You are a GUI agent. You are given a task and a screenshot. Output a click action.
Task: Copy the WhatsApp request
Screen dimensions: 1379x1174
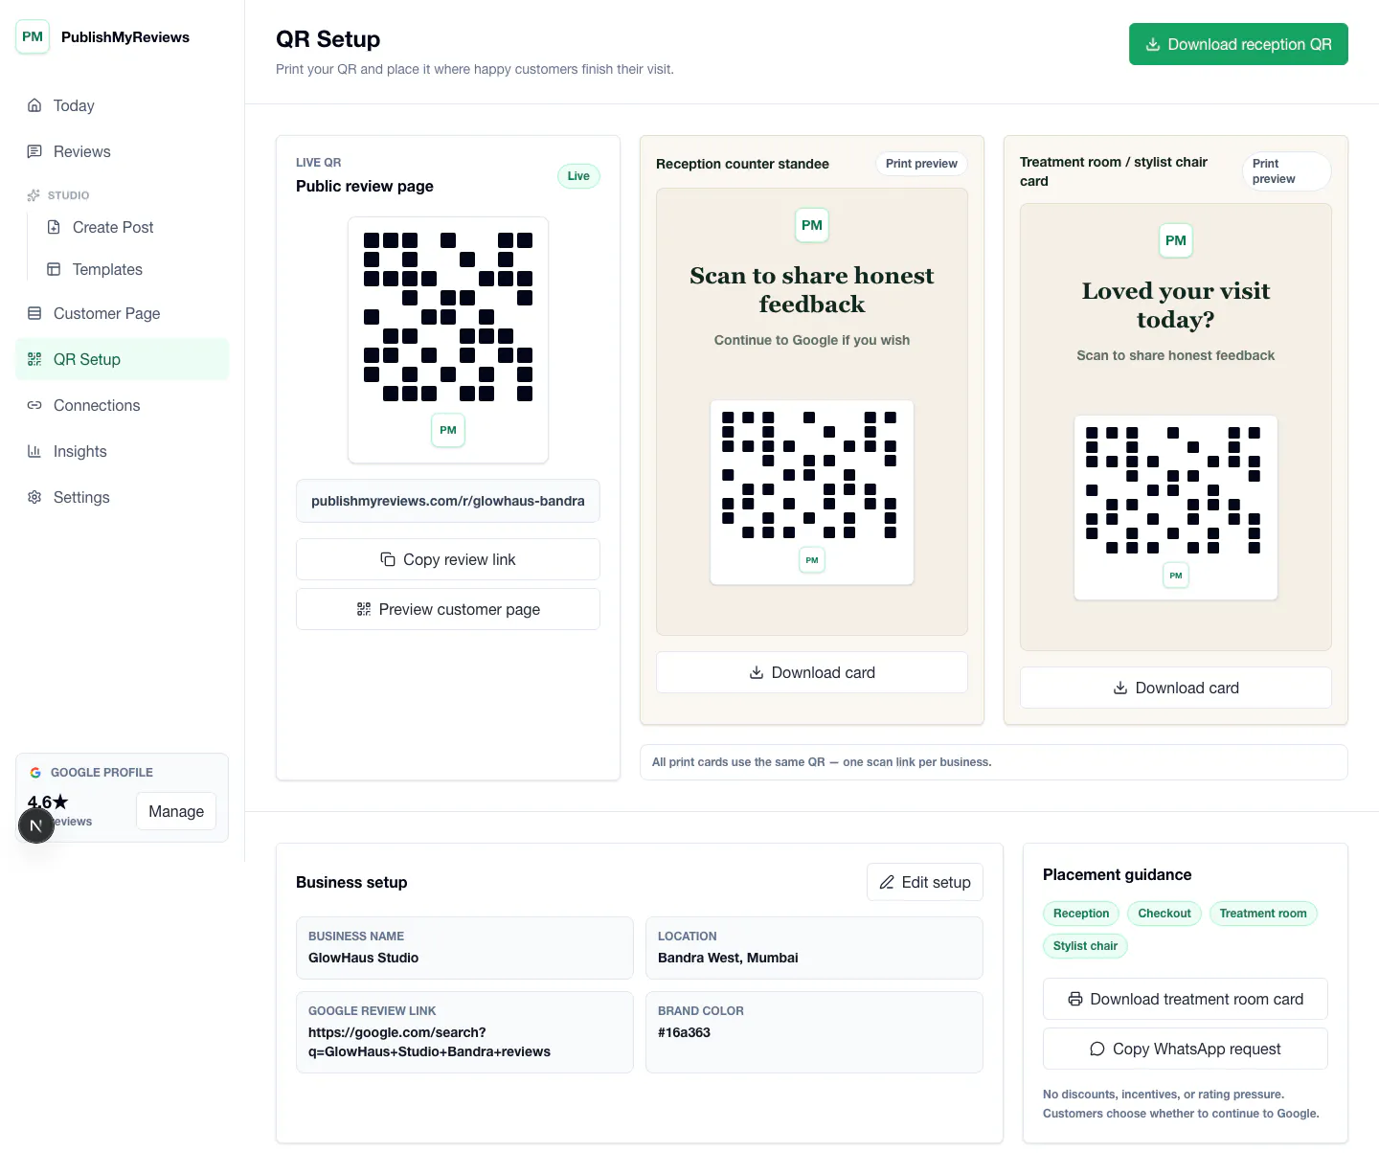coord(1186,1049)
